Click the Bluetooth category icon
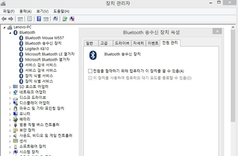The image size is (238, 156). coord(15,32)
